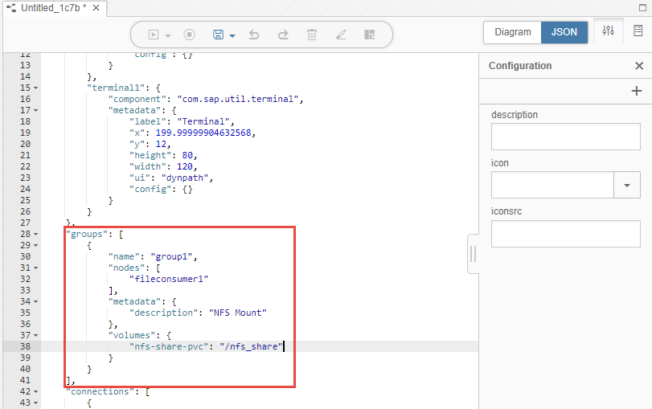The width and height of the screenshot is (652, 409).
Task: Click the Undo arrow icon
Action: pos(254,35)
